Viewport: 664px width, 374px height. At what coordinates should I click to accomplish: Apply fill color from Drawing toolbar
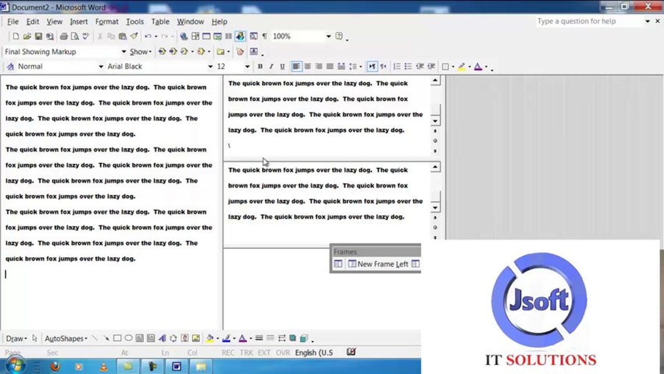(210, 339)
